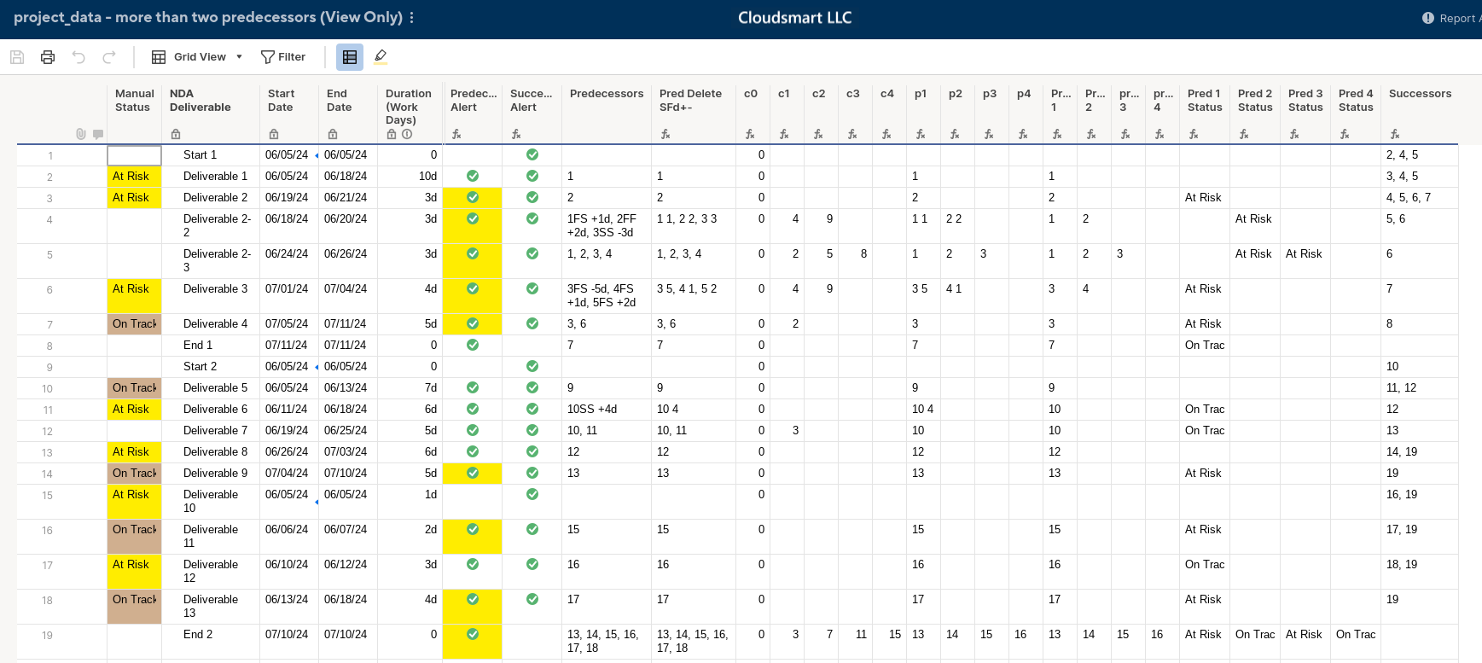Click On Track status for Deliverable 4
This screenshot has height=663, width=1482.
coord(134,324)
